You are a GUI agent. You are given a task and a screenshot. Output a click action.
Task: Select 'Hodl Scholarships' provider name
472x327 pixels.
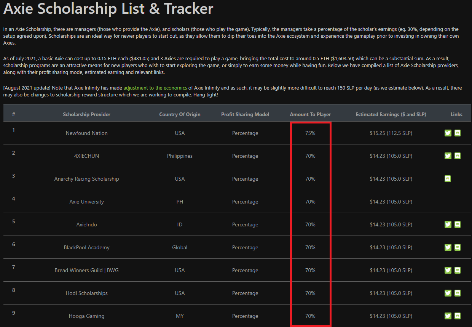click(x=87, y=293)
